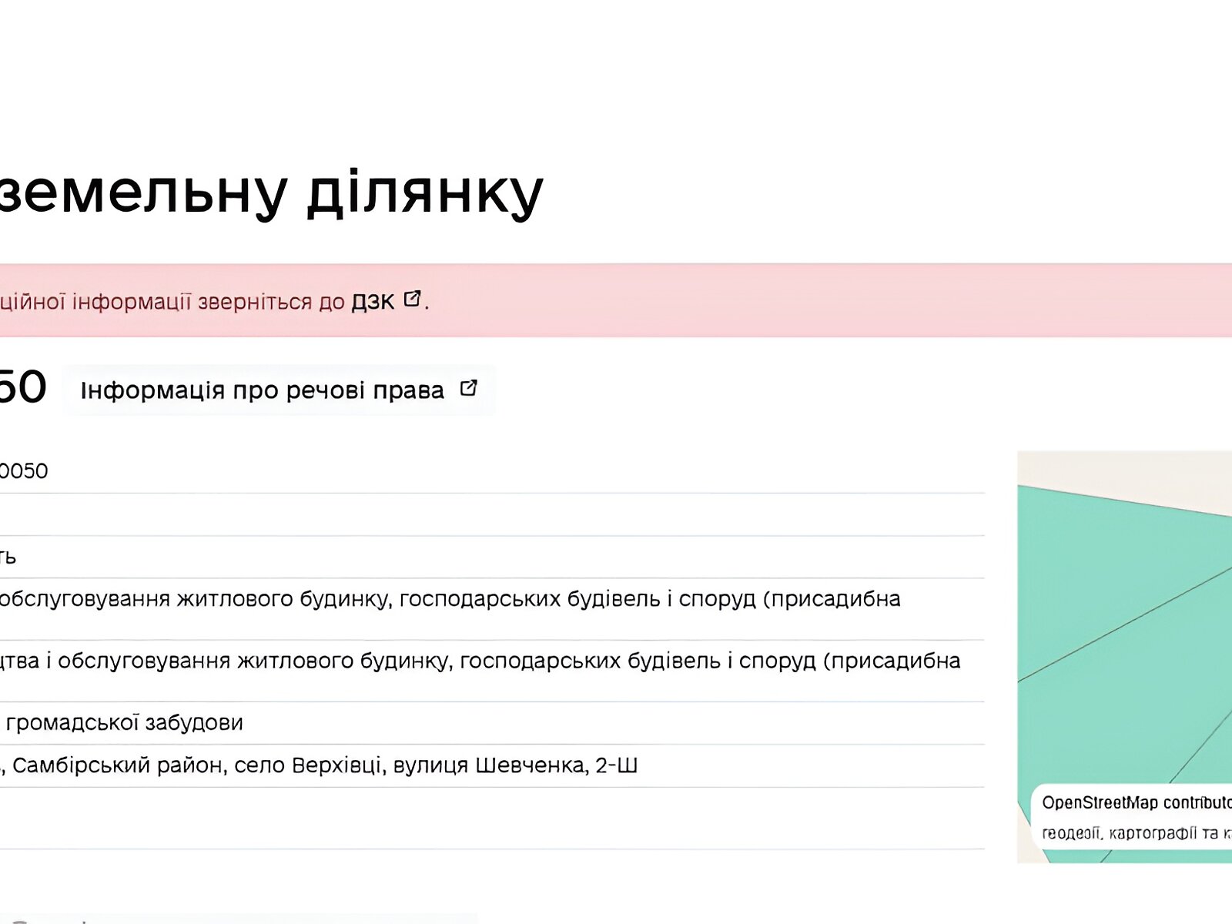The height and width of the screenshot is (924, 1232).
Task: Click external-link icon next to ДЗК
Action: pyautogui.click(x=413, y=299)
